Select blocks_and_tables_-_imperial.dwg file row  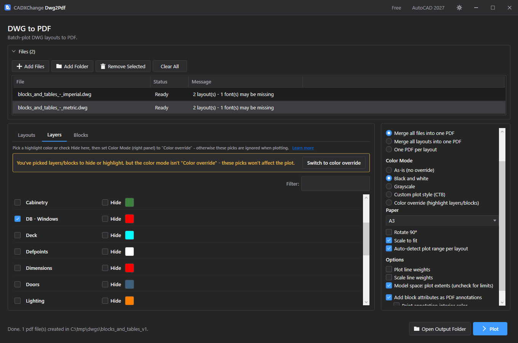[259, 94]
